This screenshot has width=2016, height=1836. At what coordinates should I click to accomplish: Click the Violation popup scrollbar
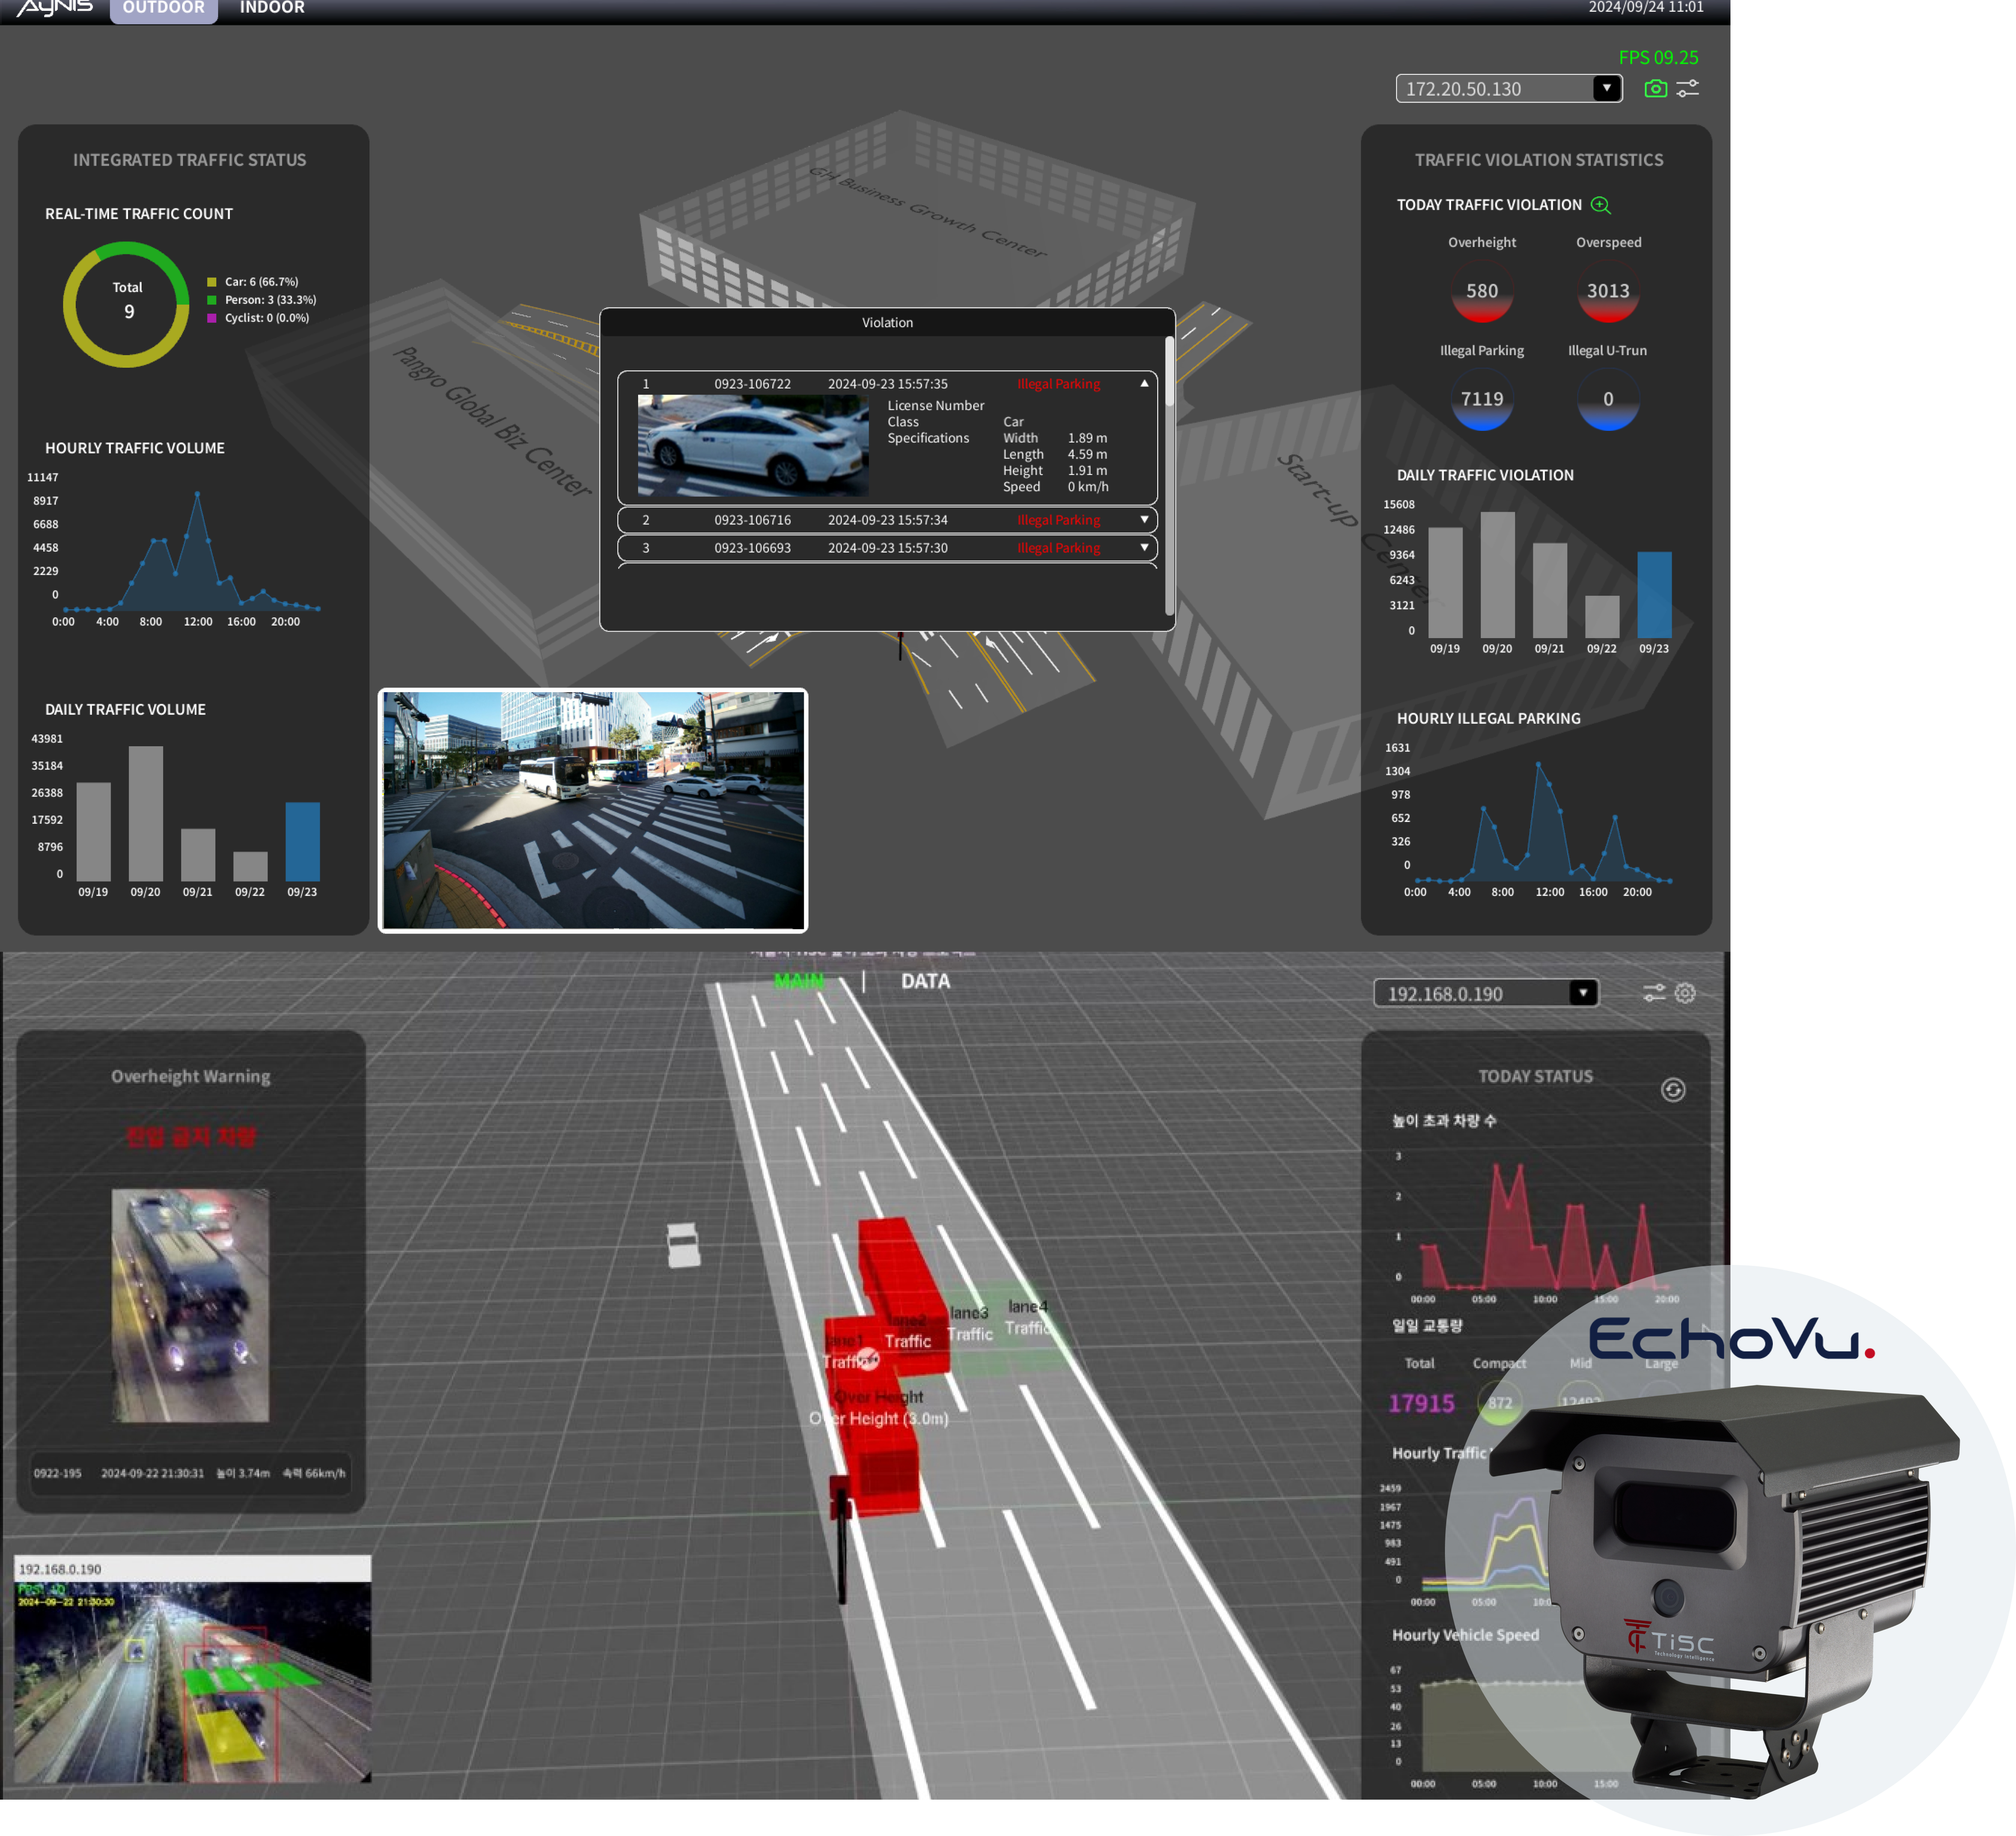coord(1169,475)
